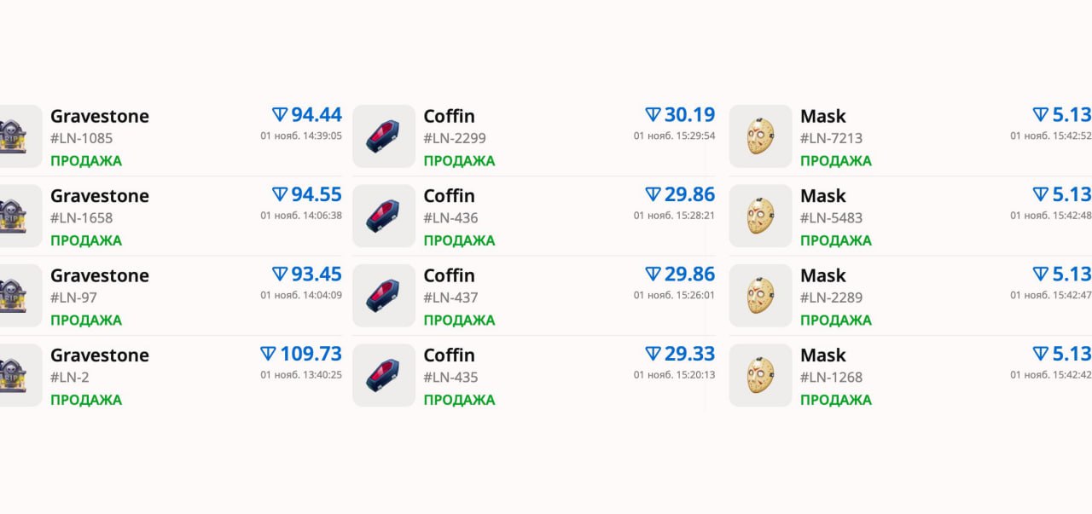Viewport: 1092px width, 514px height.
Task: Click the #LN-2289 Mask ID
Action: (831, 297)
